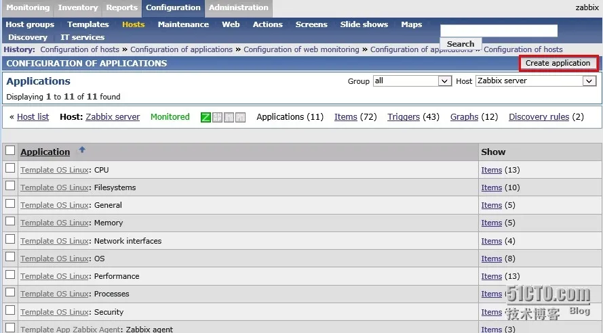
Task: Click the Search button
Action: pyautogui.click(x=461, y=44)
